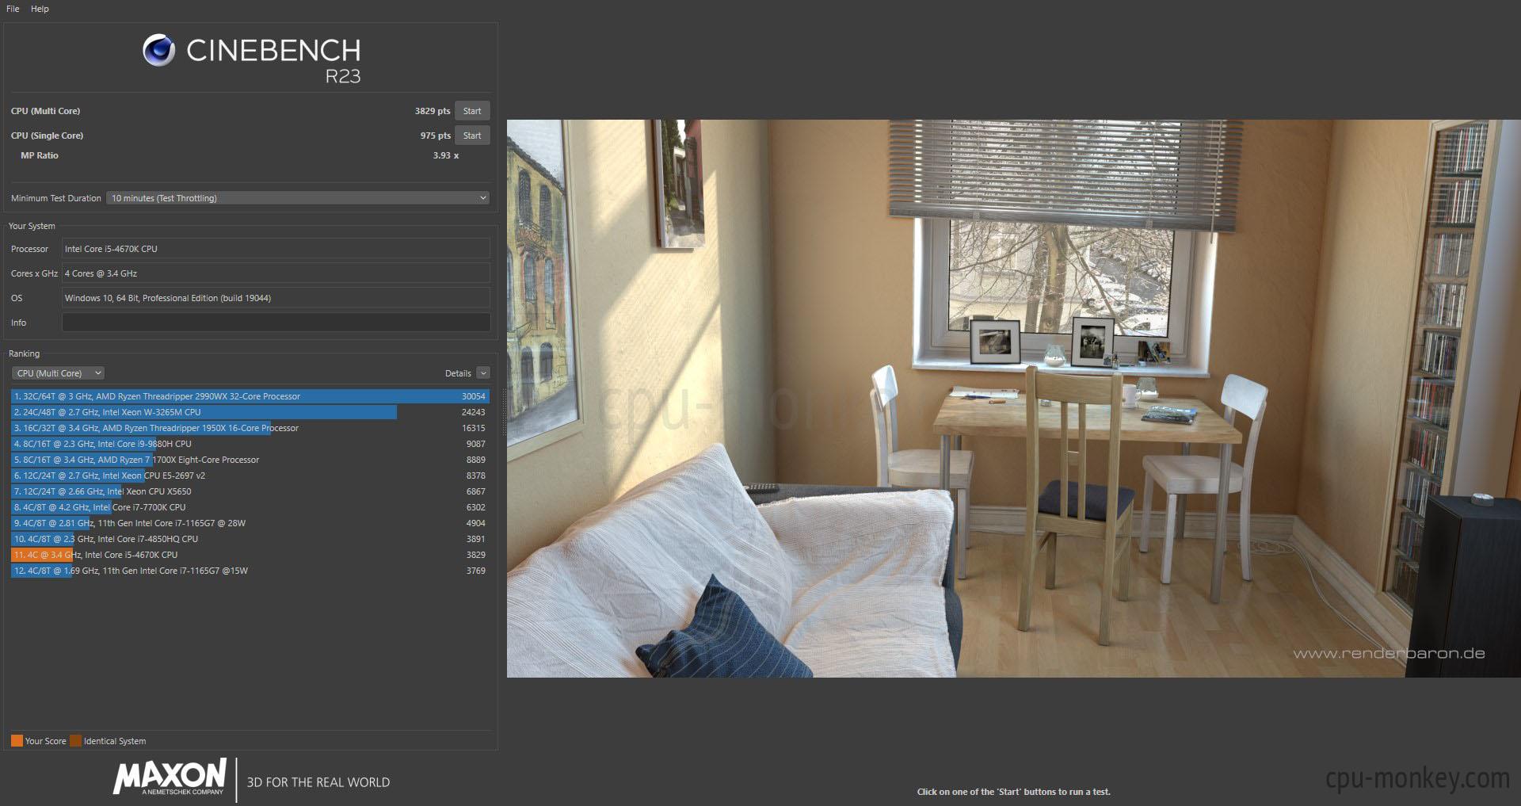The image size is (1521, 806).
Task: Select the Threadripper 1950X ranking row
Action: click(x=250, y=428)
